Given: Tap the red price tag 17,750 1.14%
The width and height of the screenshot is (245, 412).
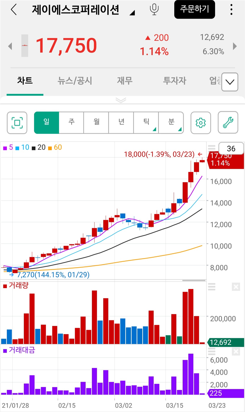Looking at the screenshot, I should [x=226, y=160].
